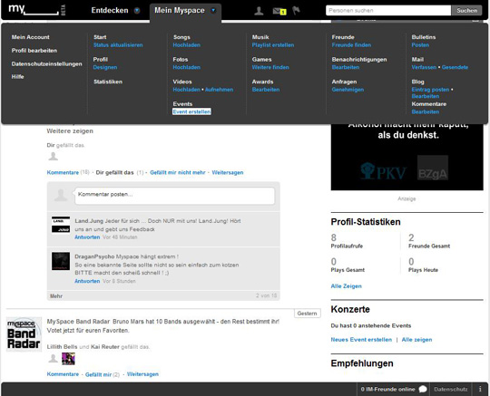Click Gefällt mir (2) link

pos(103,374)
